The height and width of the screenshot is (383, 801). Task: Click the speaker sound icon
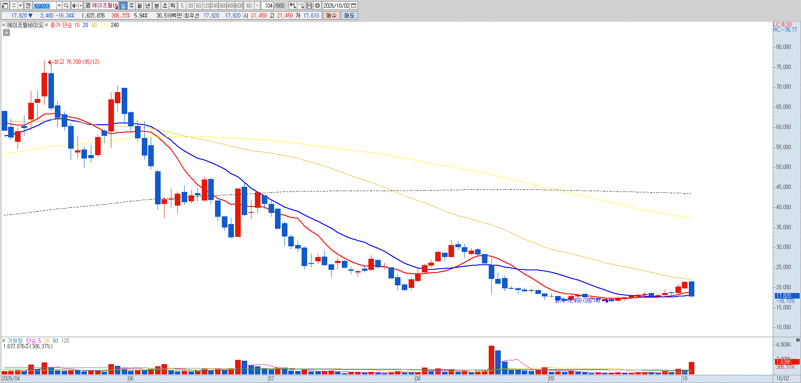click(x=75, y=6)
